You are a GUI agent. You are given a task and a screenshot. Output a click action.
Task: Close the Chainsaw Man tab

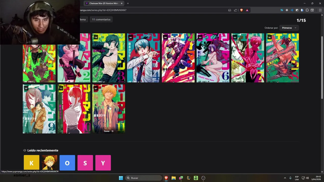(x=121, y=3)
